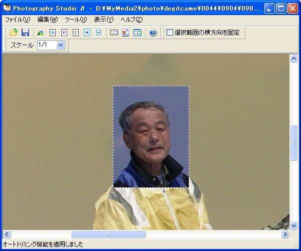Click the orange and blue image icon beside the grid icon

[x=125, y=33]
